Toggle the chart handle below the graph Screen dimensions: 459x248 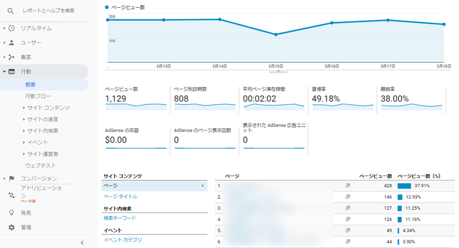278,71
